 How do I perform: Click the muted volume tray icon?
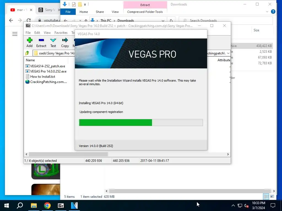click(x=246, y=206)
